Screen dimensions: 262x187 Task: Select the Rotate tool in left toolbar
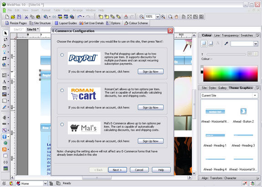point(5,39)
